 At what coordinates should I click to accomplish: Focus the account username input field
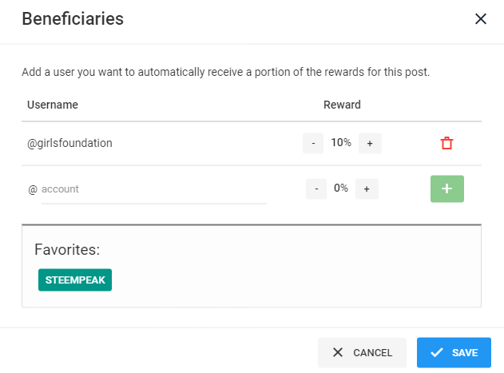[x=152, y=189]
